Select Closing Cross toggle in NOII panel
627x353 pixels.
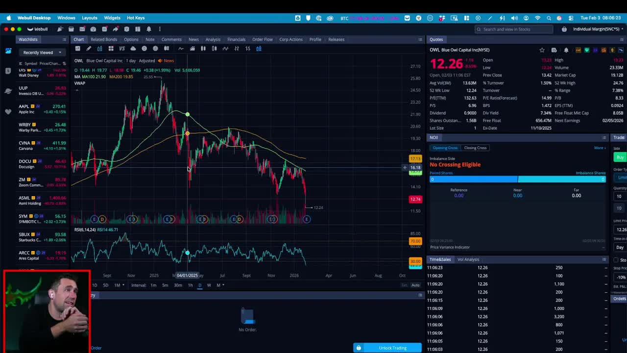tap(475, 148)
